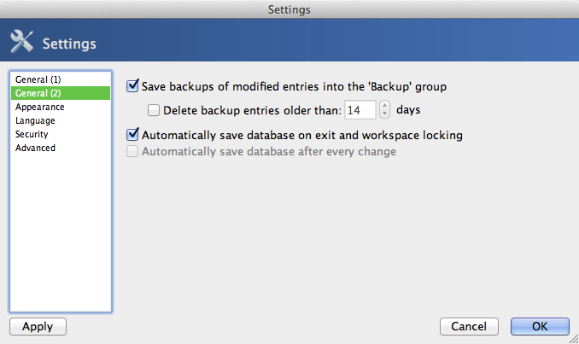The image size is (579, 344).
Task: Uncheck automatically save database on exit
Action: [x=132, y=135]
